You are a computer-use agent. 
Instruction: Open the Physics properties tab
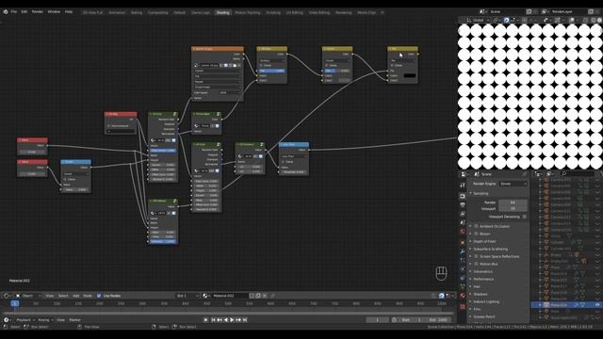(x=463, y=269)
